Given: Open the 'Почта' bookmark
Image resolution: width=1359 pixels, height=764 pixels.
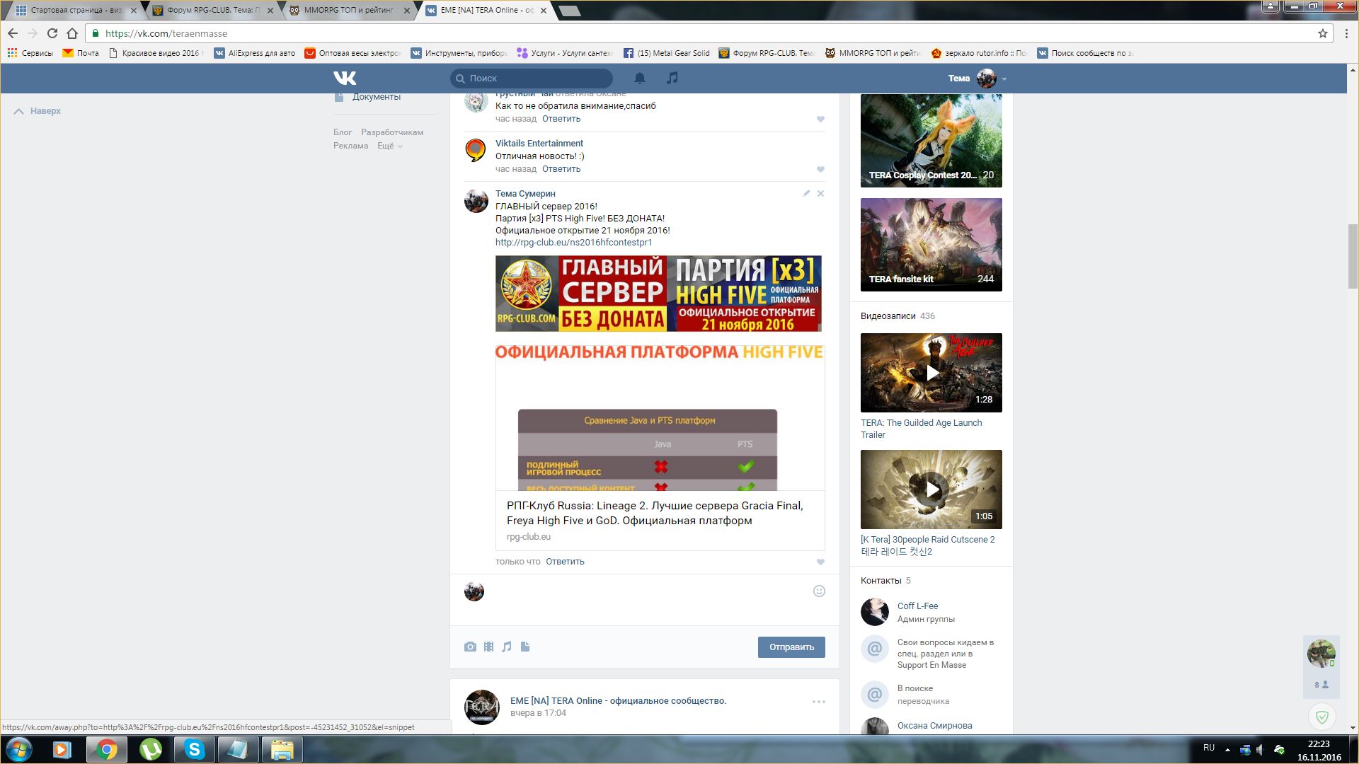Looking at the screenshot, I should coord(81,53).
